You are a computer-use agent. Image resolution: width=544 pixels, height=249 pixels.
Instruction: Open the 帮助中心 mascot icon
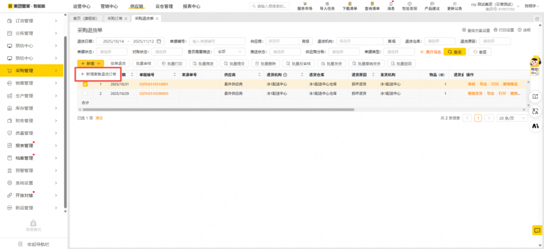[535, 63]
